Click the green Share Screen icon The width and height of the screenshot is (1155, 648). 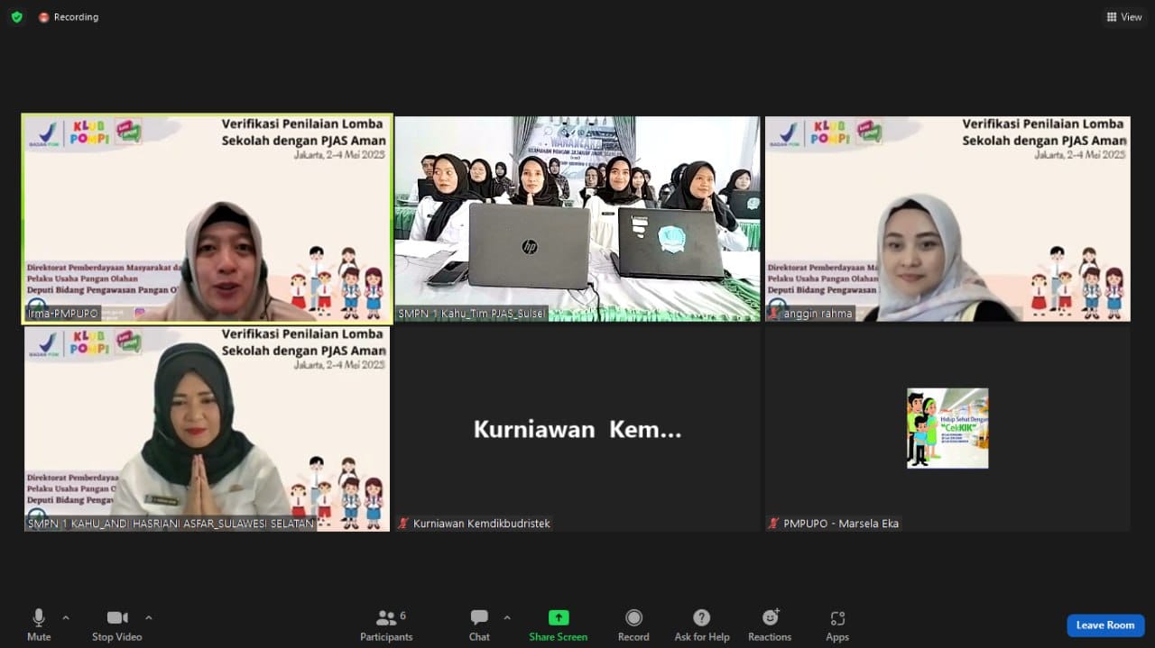point(559,618)
